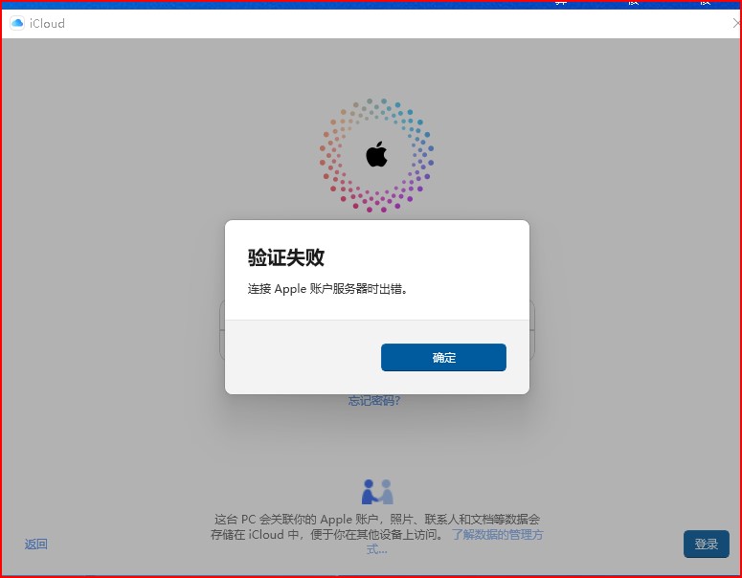Click the colorful dotted ring around Apple logo
The image size is (742, 578).
click(x=376, y=155)
